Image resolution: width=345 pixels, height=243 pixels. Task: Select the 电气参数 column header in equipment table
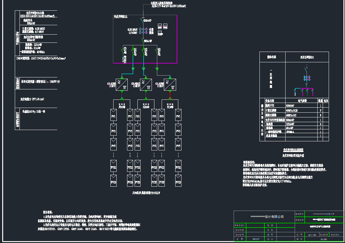302,101
